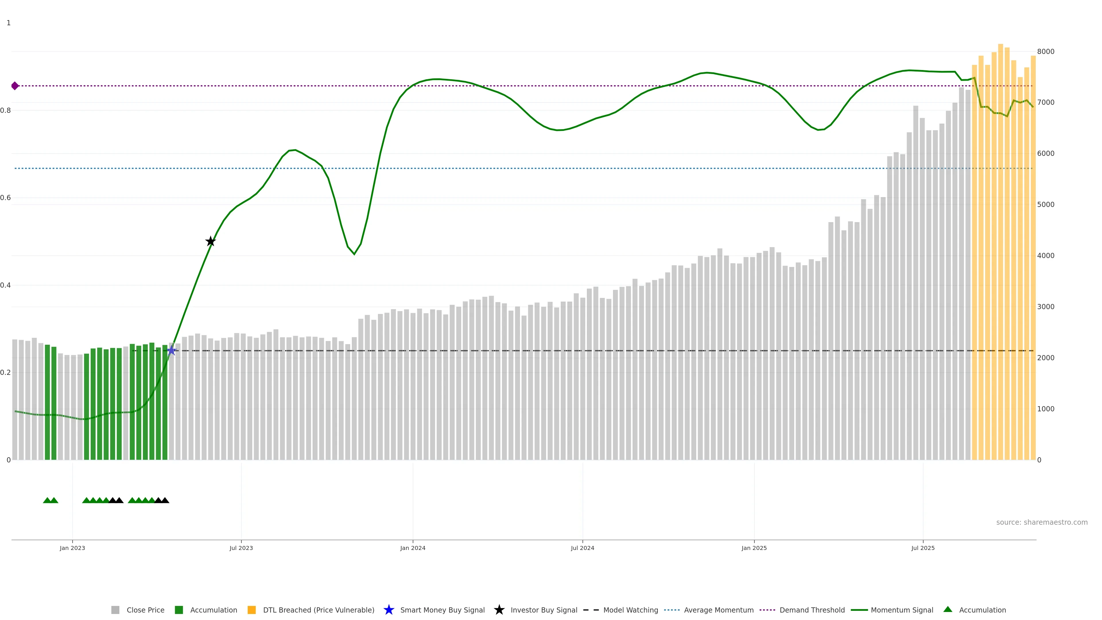Click the last black triangle marker below chart
The width and height of the screenshot is (1102, 620).
165,500
